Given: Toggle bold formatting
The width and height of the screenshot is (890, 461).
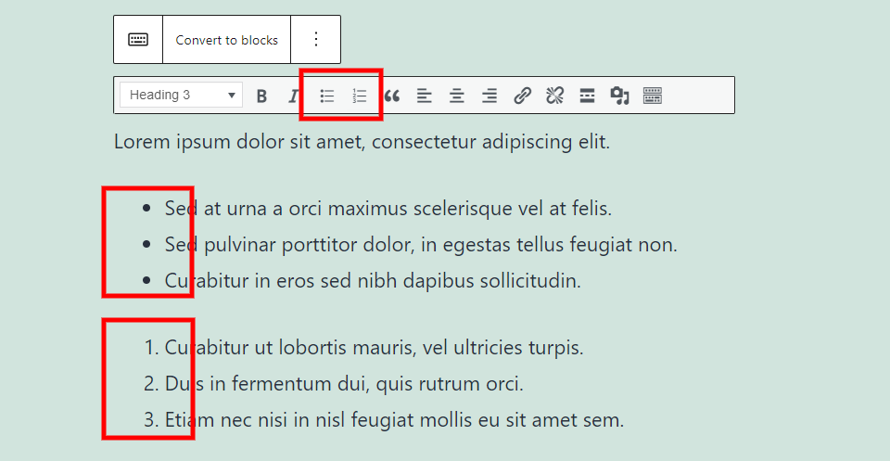Looking at the screenshot, I should click(x=261, y=96).
